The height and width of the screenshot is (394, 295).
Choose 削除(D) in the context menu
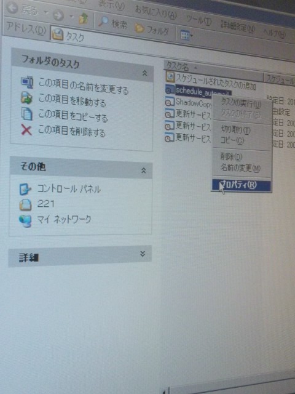click(231, 157)
